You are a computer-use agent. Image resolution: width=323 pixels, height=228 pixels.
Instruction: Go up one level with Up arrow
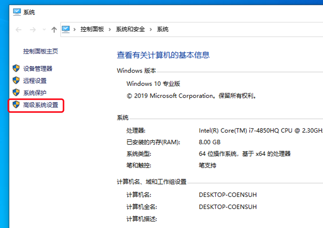coord(54,30)
